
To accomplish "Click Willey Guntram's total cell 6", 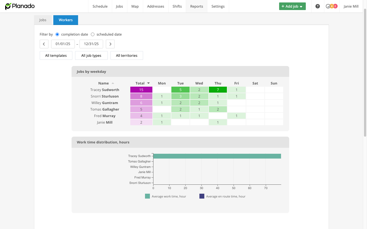I will 141,103.
